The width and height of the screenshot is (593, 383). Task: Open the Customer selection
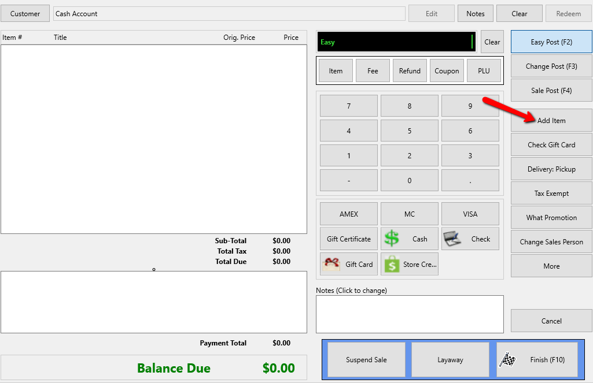point(25,14)
